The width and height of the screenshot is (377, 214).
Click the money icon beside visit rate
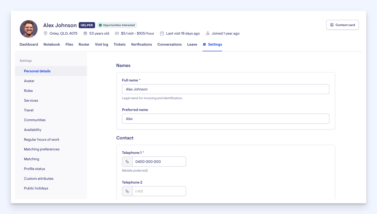click(117, 33)
